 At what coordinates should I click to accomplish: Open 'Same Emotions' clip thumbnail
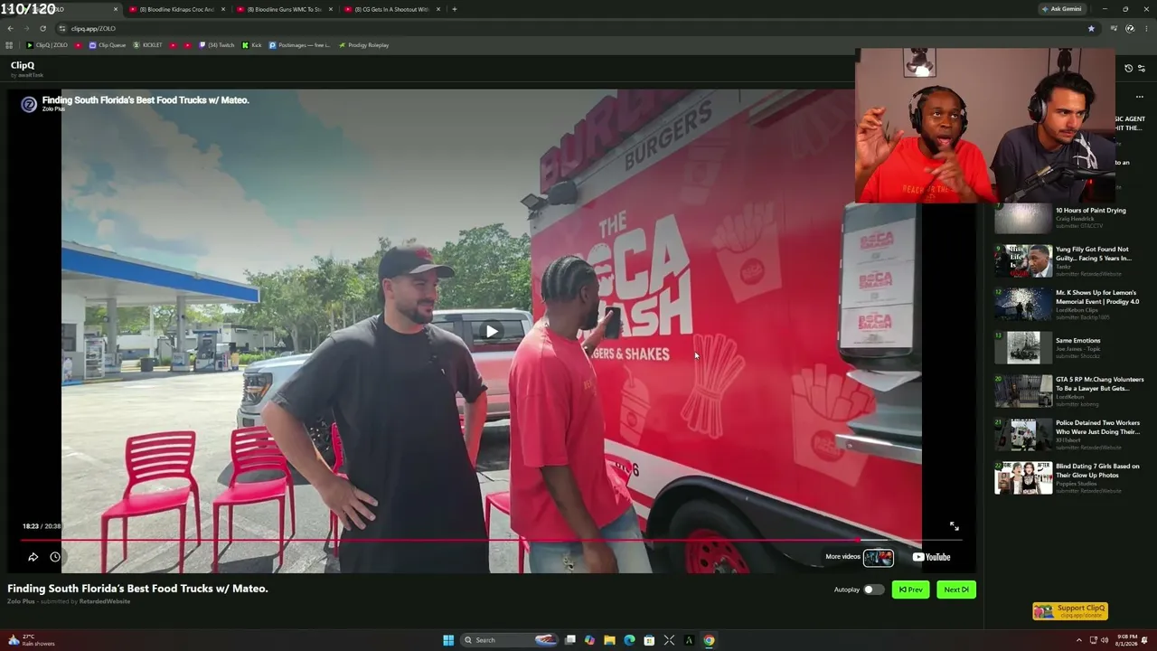coord(1023,347)
